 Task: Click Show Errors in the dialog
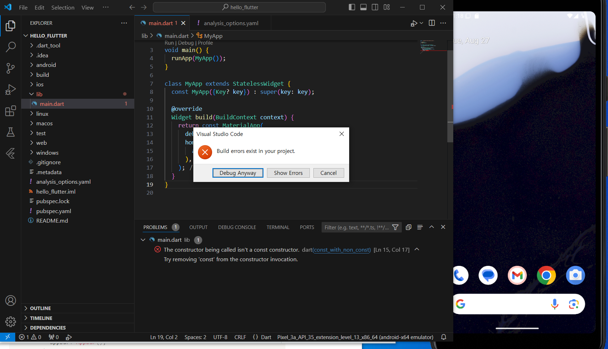click(288, 173)
